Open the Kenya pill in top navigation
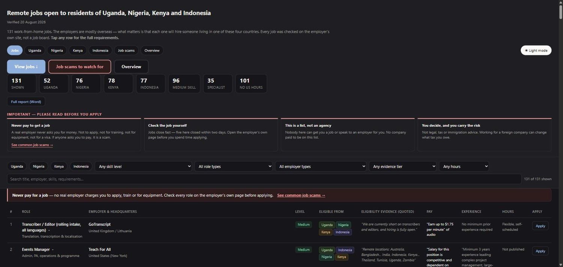 click(x=78, y=50)
